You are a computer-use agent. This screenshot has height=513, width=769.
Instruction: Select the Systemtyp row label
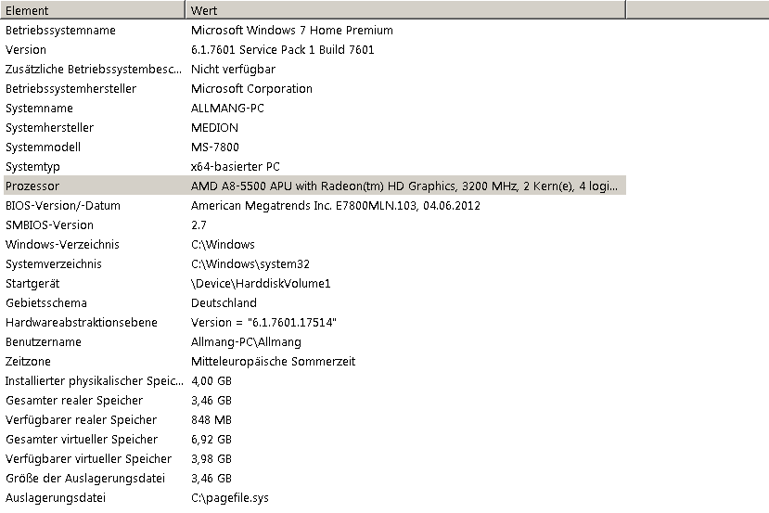(x=32, y=167)
